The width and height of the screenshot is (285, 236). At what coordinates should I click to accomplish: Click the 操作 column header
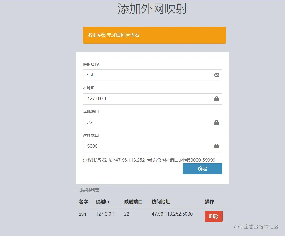click(209, 202)
